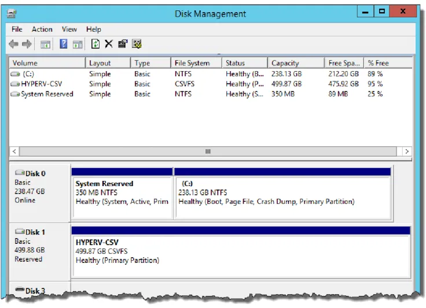Click the Properties toolbar icon
This screenshot has width=426, height=308.
click(123, 44)
